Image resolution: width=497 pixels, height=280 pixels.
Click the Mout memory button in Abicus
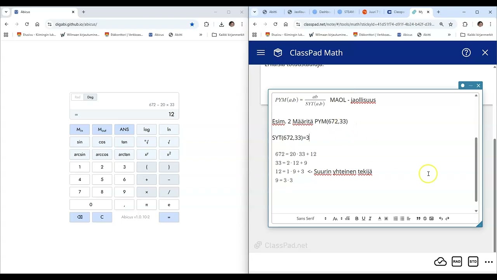[x=102, y=129]
